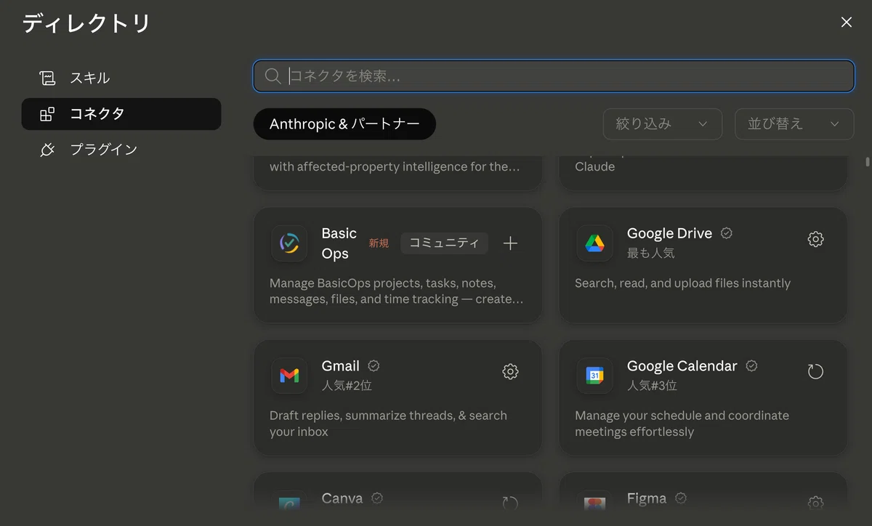The image size is (872, 526).
Task: Click Google Drive verified badge
Action: point(726,233)
